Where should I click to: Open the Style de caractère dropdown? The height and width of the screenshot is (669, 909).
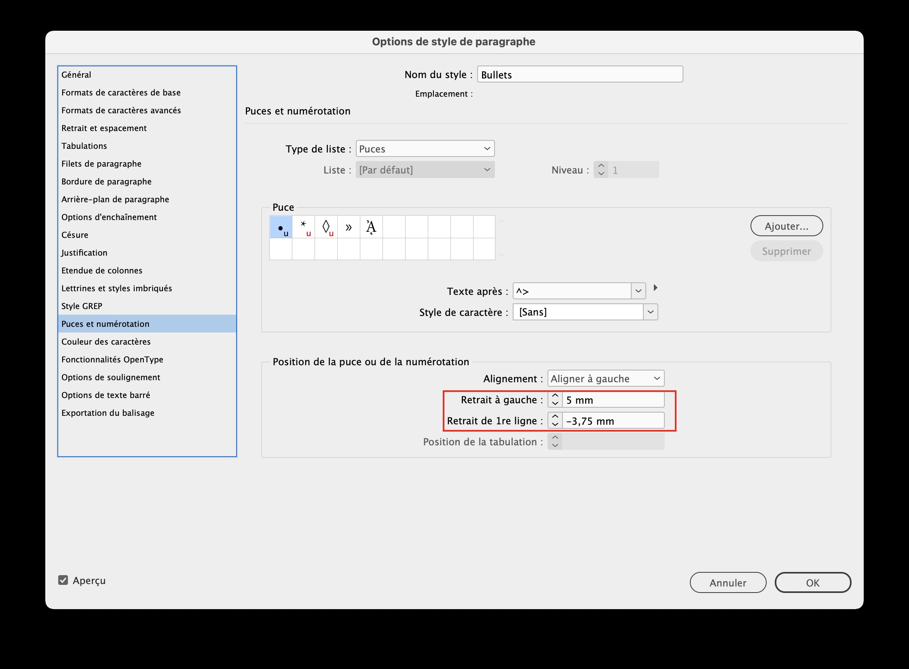585,312
